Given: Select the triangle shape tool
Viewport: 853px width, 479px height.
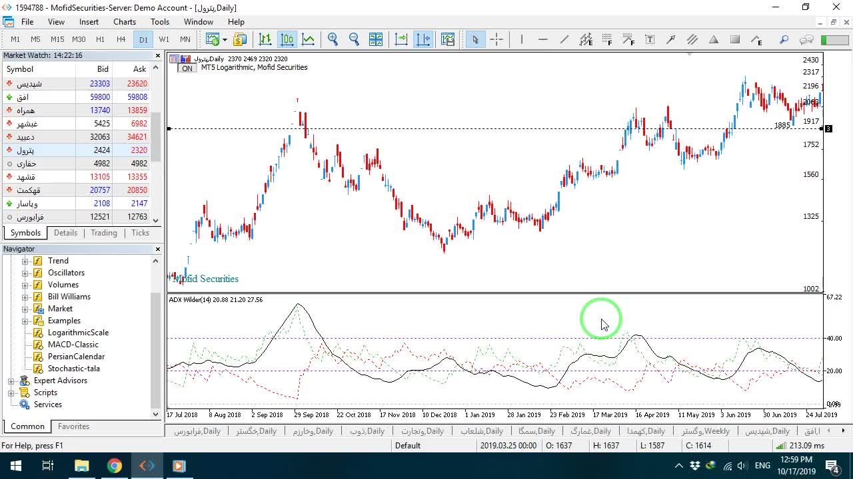Looking at the screenshot, I should (714, 39).
